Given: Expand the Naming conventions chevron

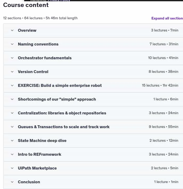Looking at the screenshot, I should [x=12, y=44].
